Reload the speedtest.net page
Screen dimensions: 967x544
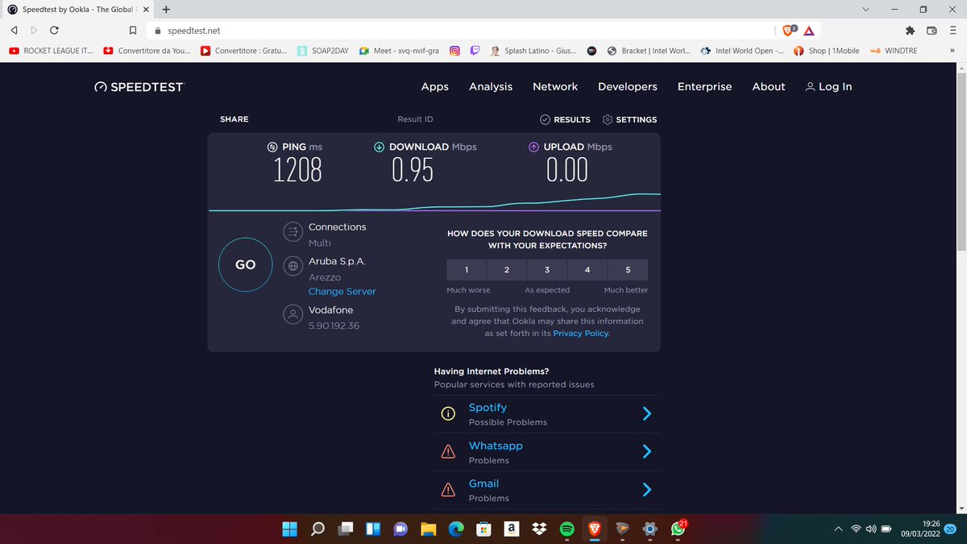(54, 31)
